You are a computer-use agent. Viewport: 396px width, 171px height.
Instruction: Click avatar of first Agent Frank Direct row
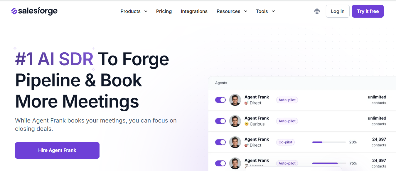point(235,100)
